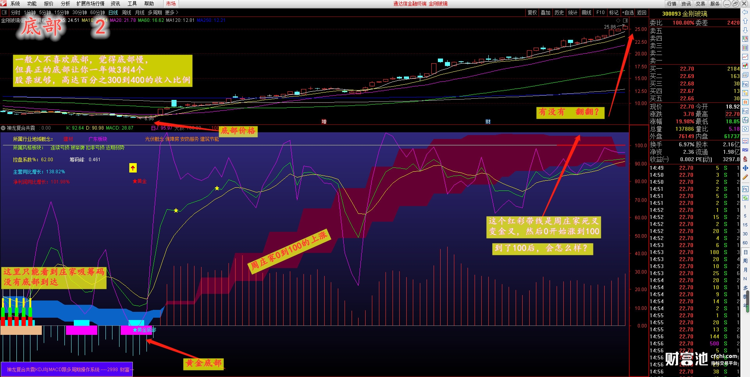Screen dimensions: 750x377
Task: Select the 月线 monthly chart tab
Action: coord(140,12)
